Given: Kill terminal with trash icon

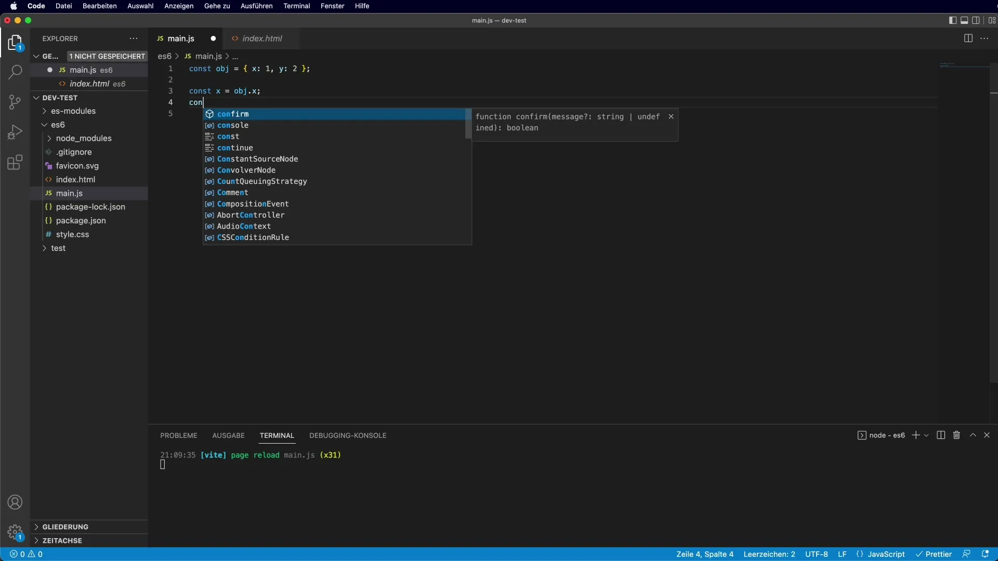Looking at the screenshot, I should point(956,435).
